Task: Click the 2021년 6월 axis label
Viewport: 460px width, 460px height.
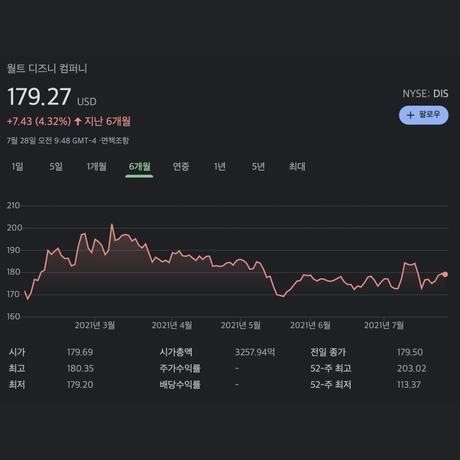Action: click(310, 325)
